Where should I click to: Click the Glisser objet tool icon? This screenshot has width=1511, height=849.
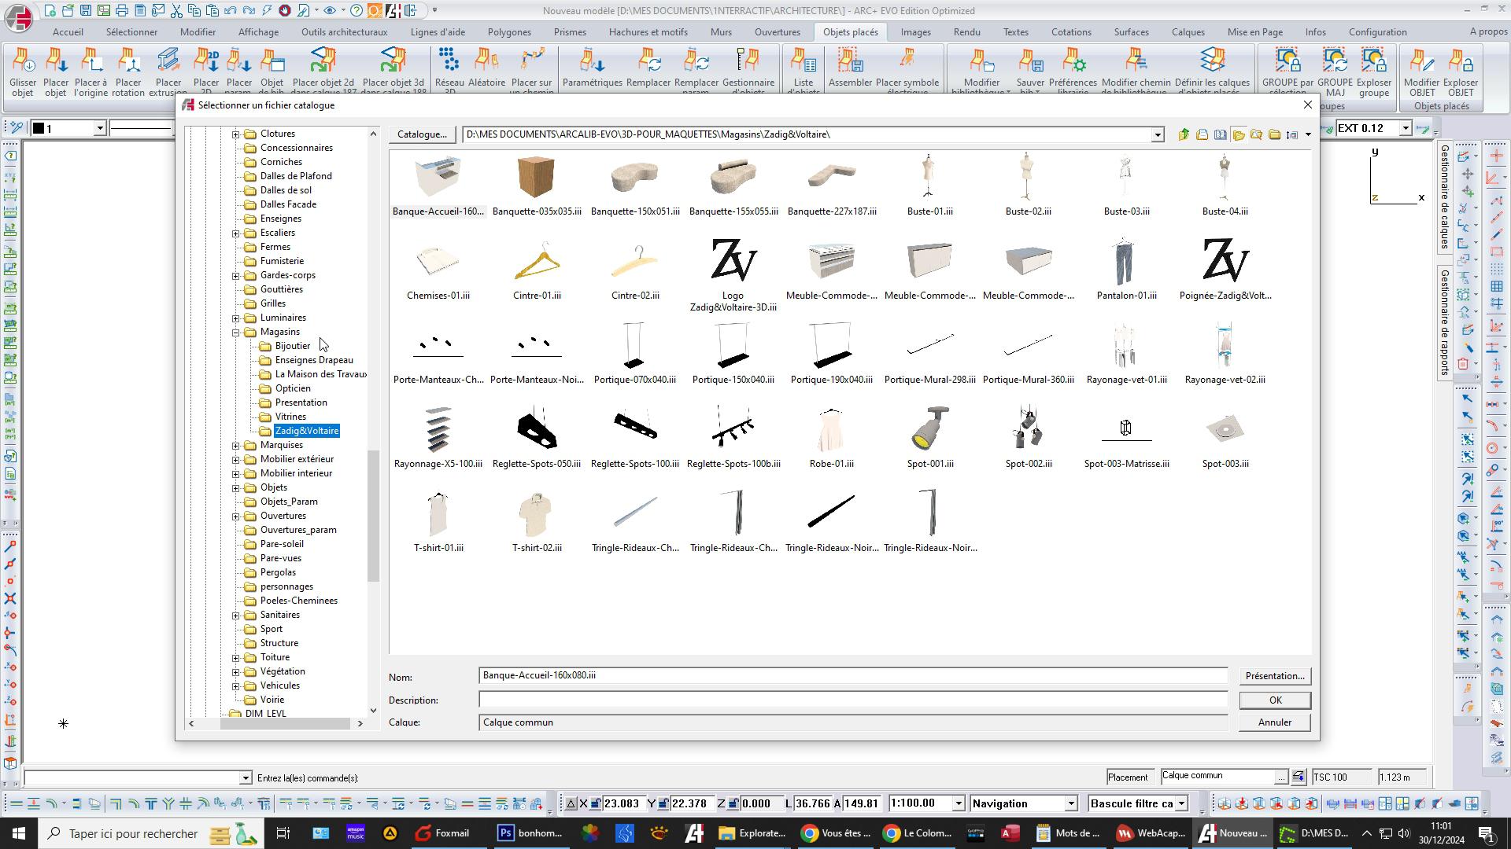coord(23,63)
